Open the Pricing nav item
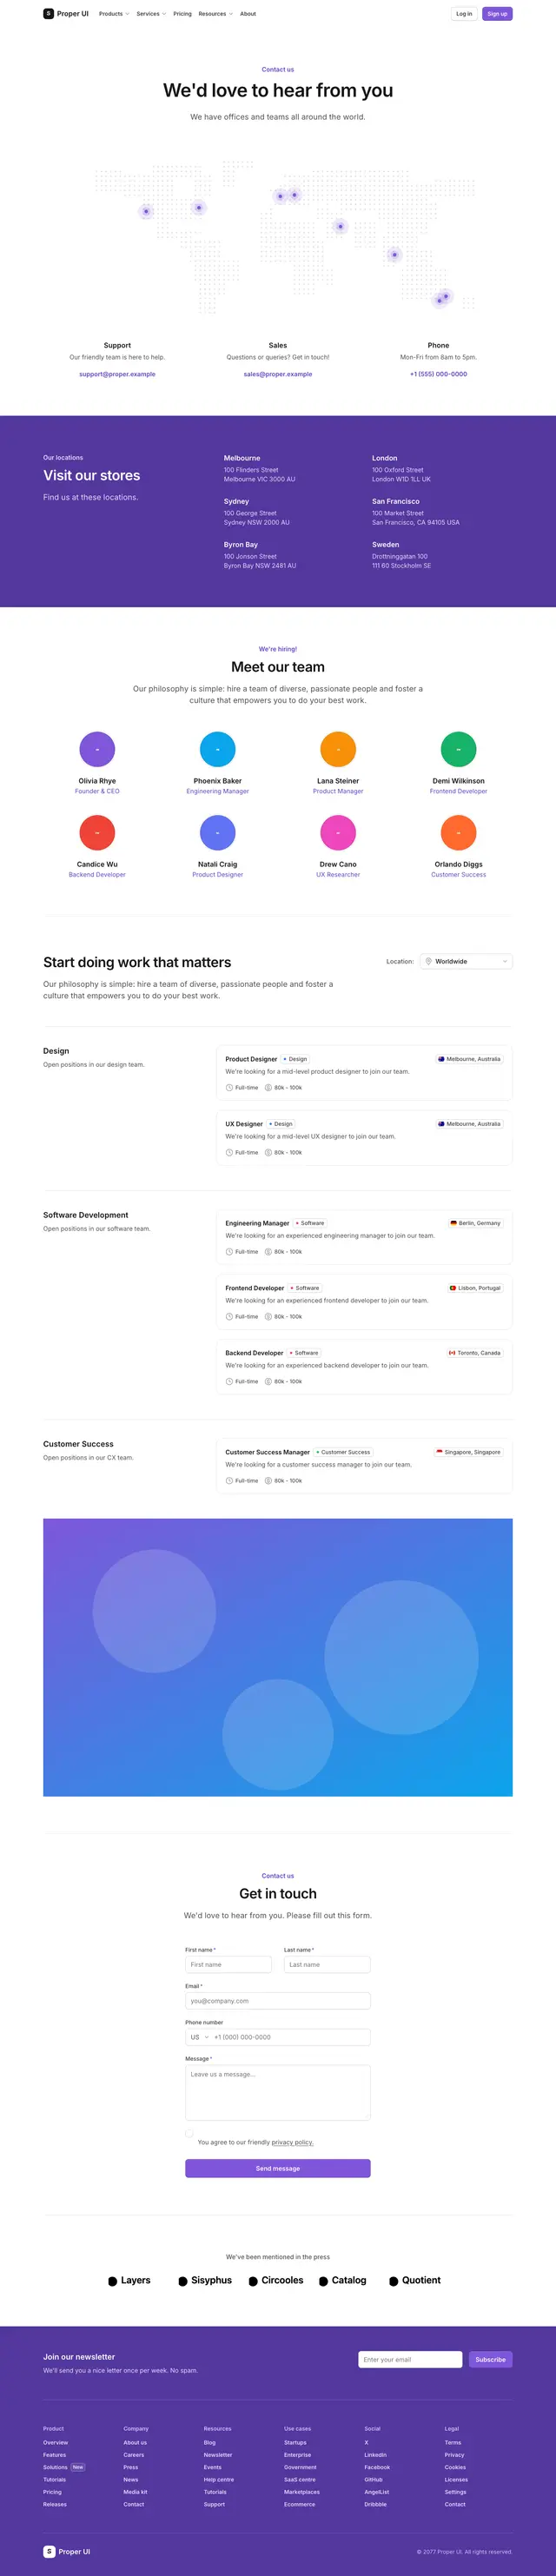Screen dimensions: 556x2576 pyautogui.click(x=182, y=14)
